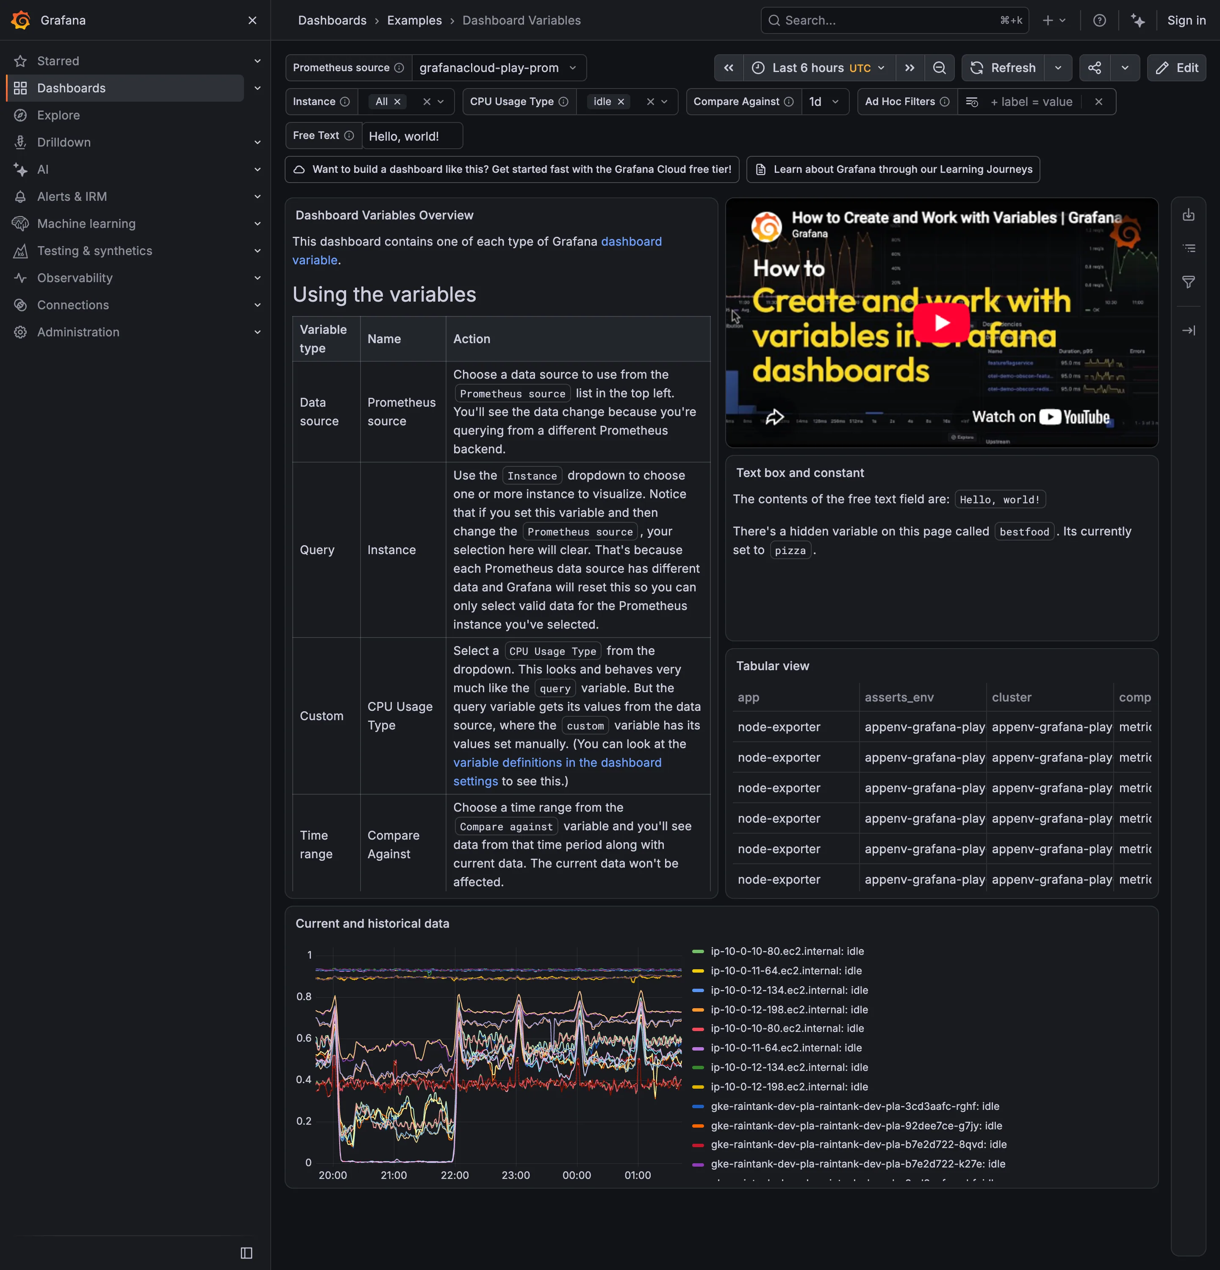Click the Testing & synthetics icon
Image resolution: width=1220 pixels, height=1270 pixels.
(21, 251)
